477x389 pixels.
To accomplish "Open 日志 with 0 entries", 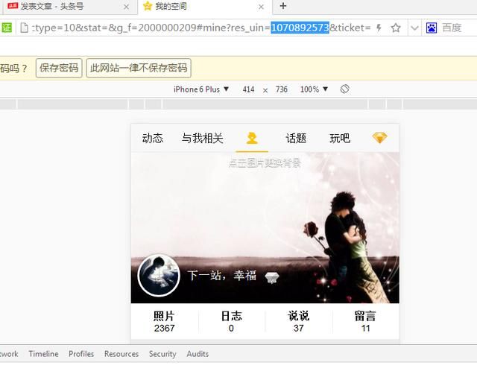I will (x=231, y=321).
